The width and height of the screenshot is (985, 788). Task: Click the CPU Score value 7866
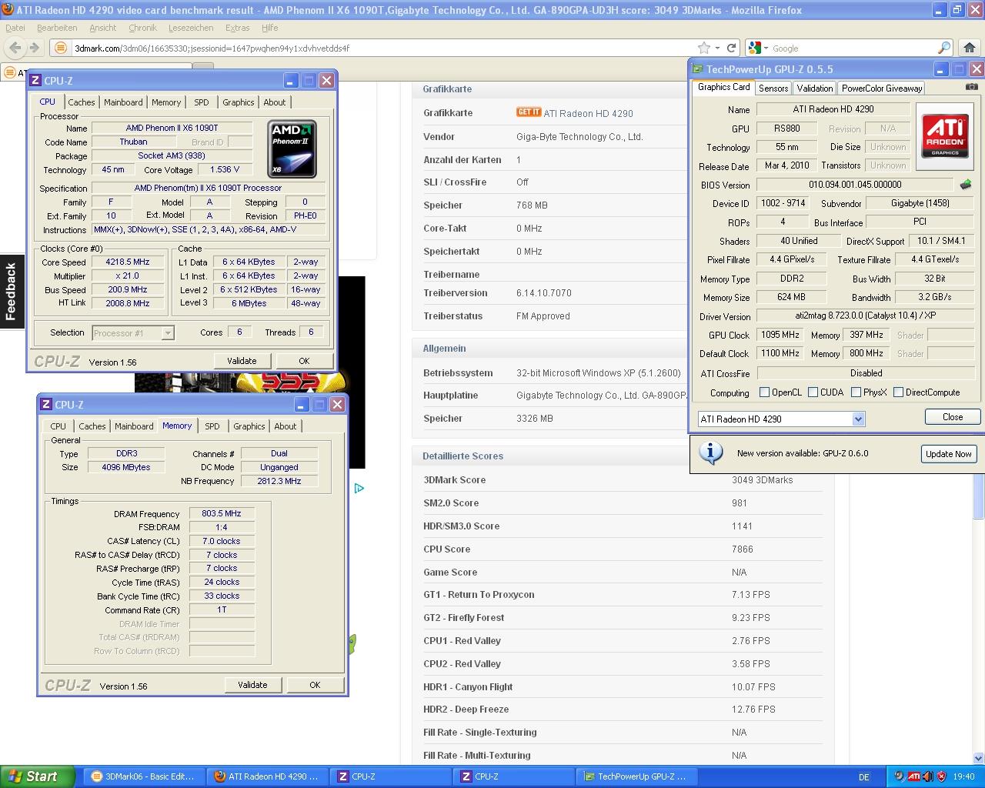coord(743,549)
